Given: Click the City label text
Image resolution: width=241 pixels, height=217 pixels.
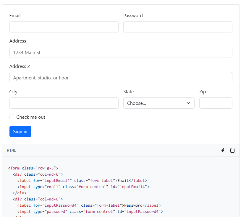Looking at the screenshot, I should pos(13,92).
